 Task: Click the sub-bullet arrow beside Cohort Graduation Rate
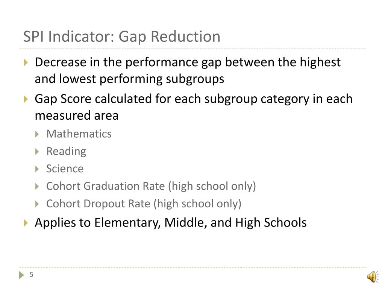tap(37, 187)
